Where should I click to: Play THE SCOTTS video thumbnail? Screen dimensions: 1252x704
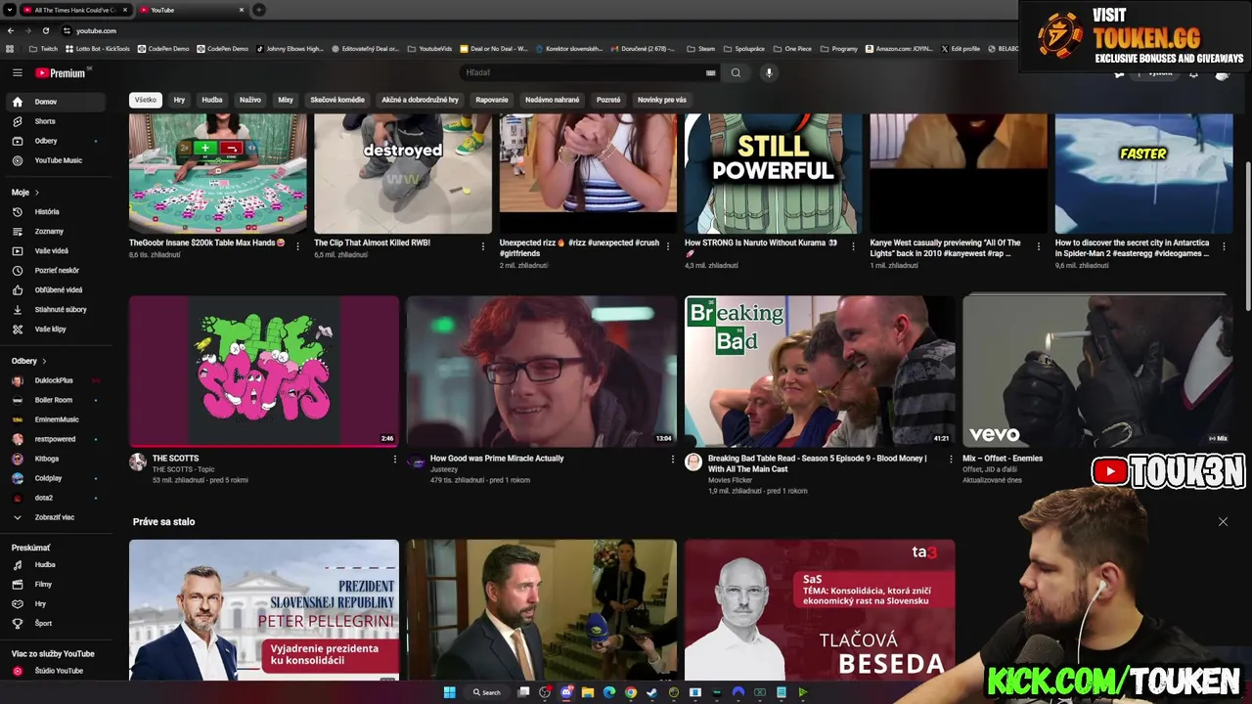(264, 372)
